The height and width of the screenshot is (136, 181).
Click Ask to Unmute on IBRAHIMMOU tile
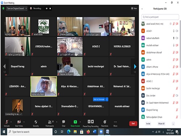click(99, 99)
